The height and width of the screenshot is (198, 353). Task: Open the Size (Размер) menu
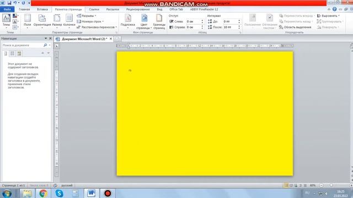[57, 21]
